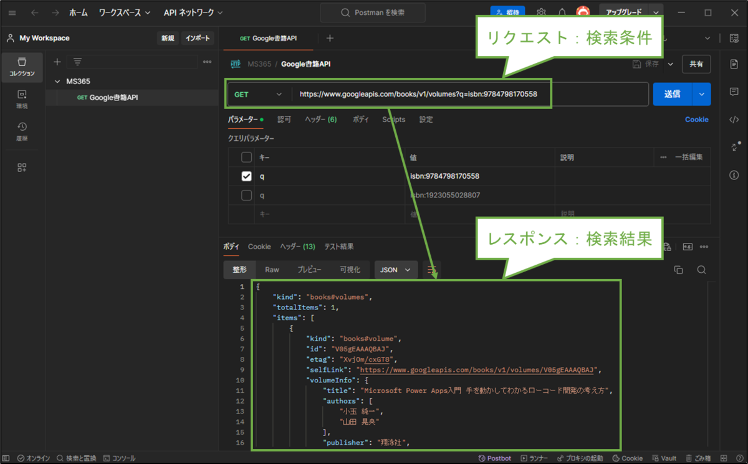Open the collections panel three-dot options
The height and width of the screenshot is (464, 748).
pyautogui.click(x=207, y=62)
